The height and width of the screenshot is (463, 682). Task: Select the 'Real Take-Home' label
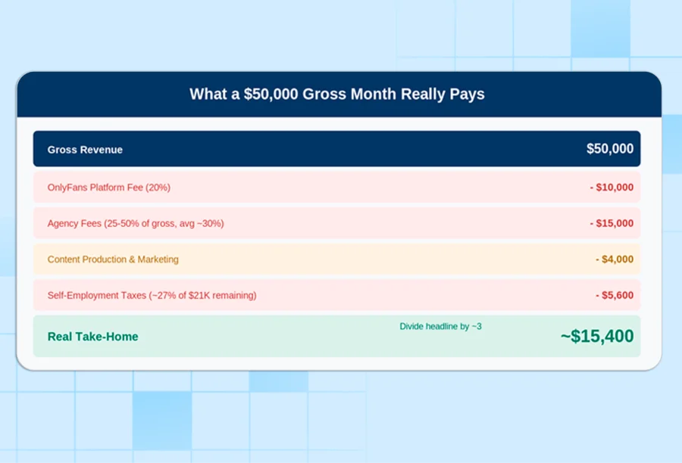pyautogui.click(x=92, y=337)
